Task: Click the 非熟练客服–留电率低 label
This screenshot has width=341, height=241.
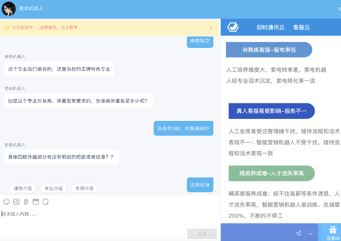Action: coord(269,50)
